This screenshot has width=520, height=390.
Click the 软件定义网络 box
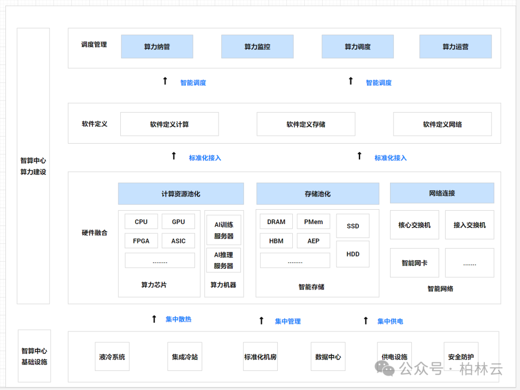point(442,124)
